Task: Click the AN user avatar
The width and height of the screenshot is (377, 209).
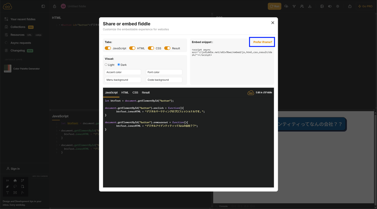Action: coord(63,6)
